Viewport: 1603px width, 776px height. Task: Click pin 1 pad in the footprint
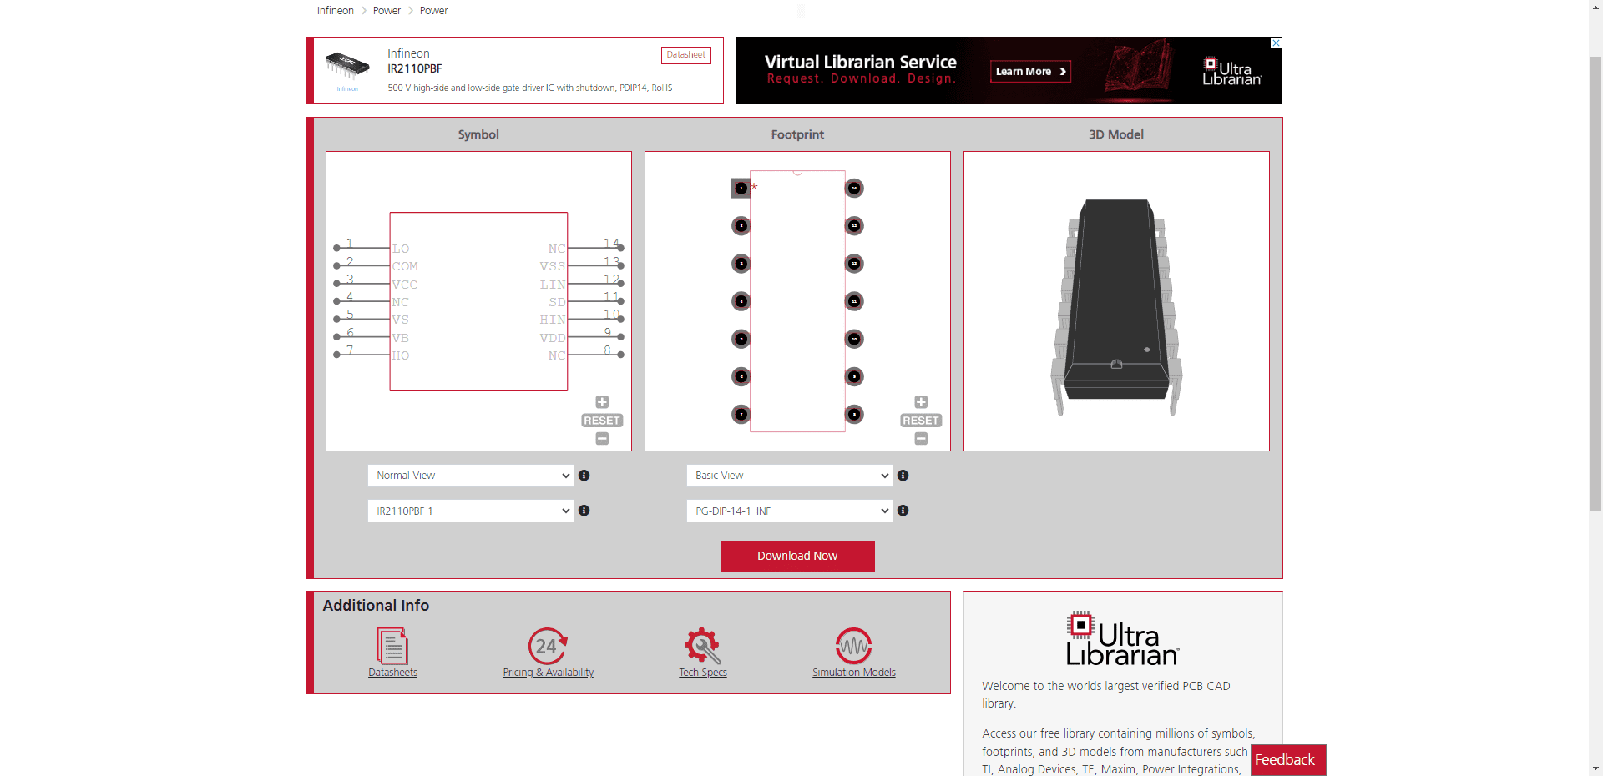point(741,189)
